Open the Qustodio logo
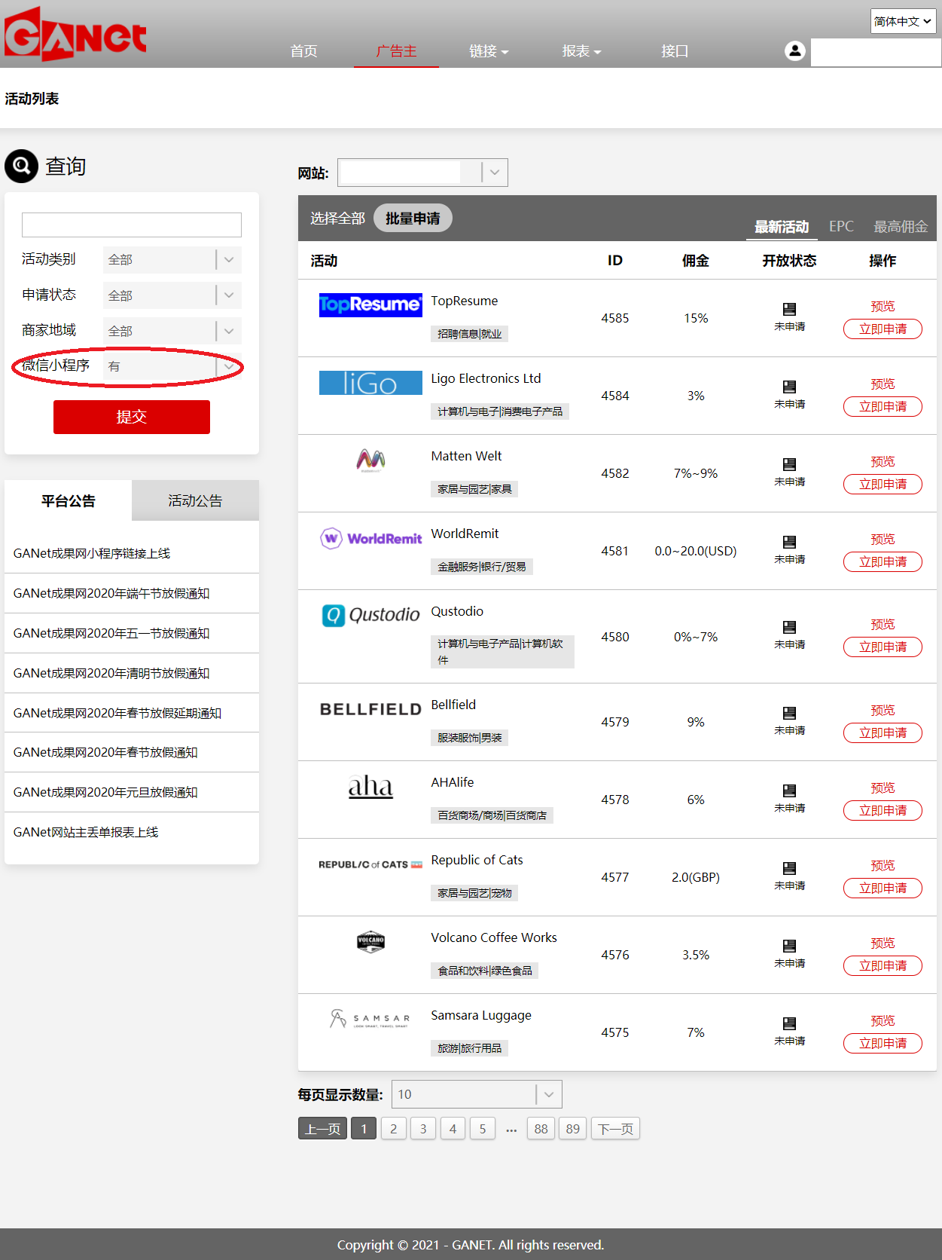This screenshot has height=1260, width=942. click(370, 615)
